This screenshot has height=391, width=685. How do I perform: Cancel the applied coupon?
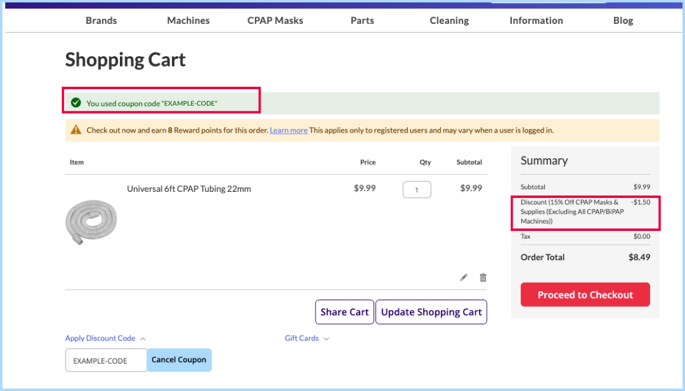point(179,360)
